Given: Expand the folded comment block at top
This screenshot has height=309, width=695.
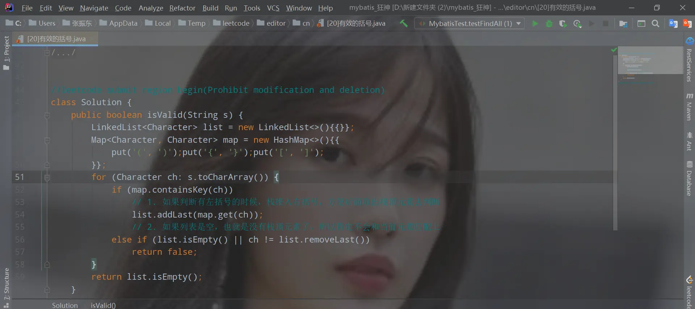Looking at the screenshot, I should 47,53.
